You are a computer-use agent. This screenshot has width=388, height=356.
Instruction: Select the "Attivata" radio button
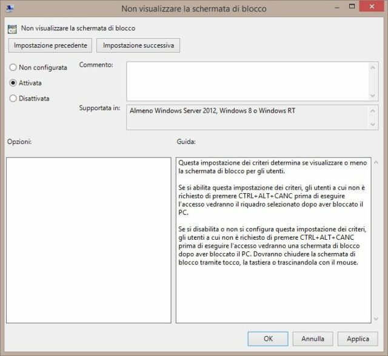(13, 83)
